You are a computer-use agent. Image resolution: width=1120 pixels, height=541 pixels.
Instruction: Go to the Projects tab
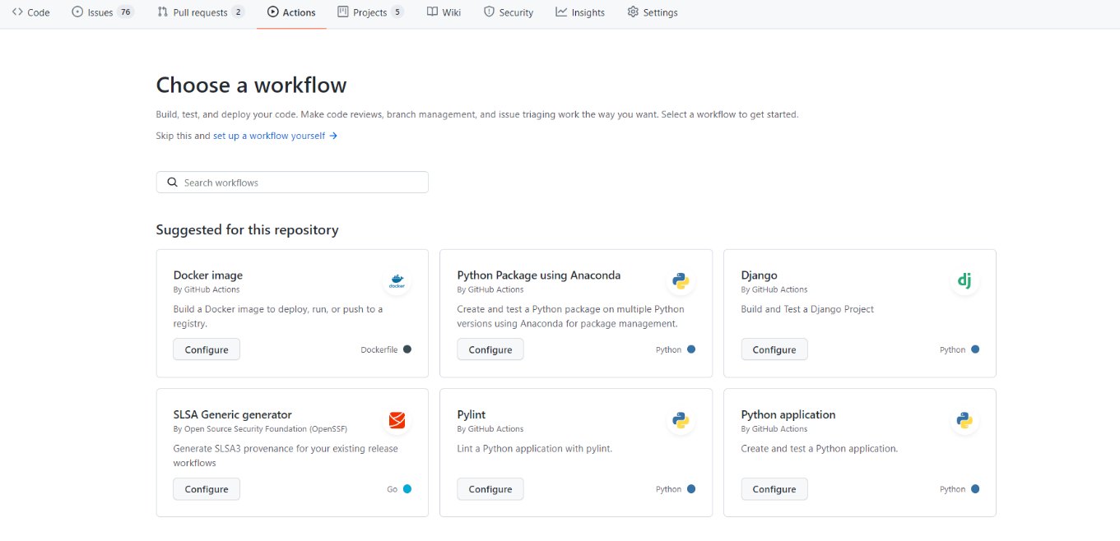coord(370,12)
